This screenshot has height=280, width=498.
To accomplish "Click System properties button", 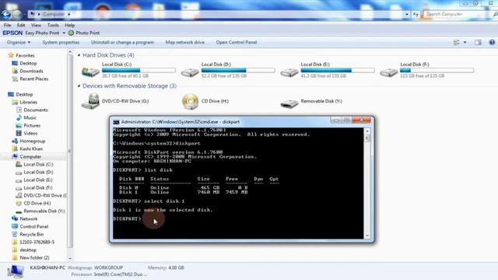I will coord(61,42).
